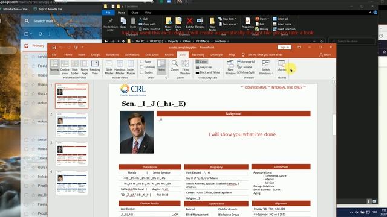Switch to Normal view in PowerPoint
The width and height of the screenshot is (387, 217).
54,67
